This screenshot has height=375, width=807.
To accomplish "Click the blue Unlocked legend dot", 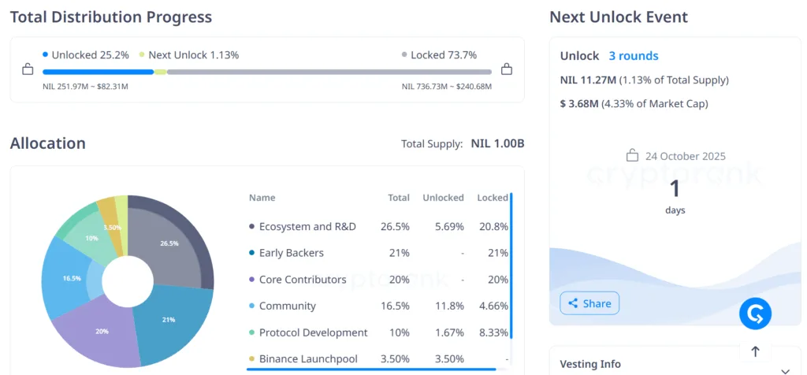I will tap(46, 55).
